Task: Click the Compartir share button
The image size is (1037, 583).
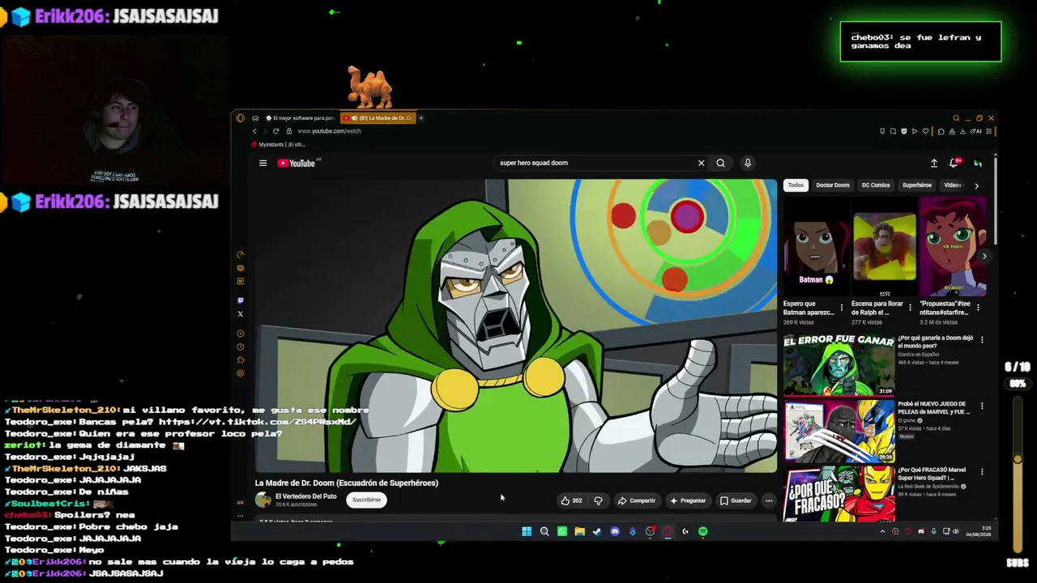Action: (x=637, y=500)
